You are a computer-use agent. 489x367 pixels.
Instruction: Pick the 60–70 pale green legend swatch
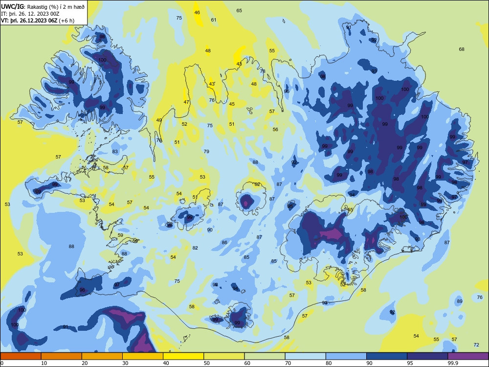click(265, 356)
